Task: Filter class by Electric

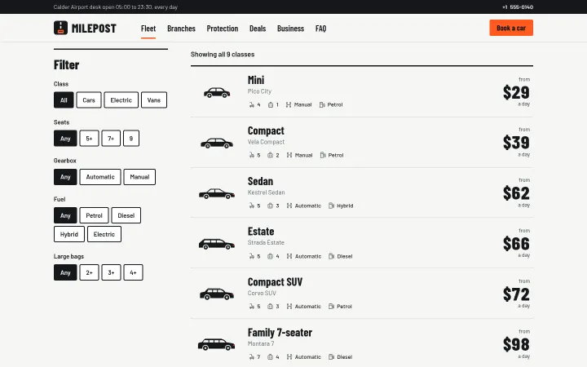Action: coord(121,100)
